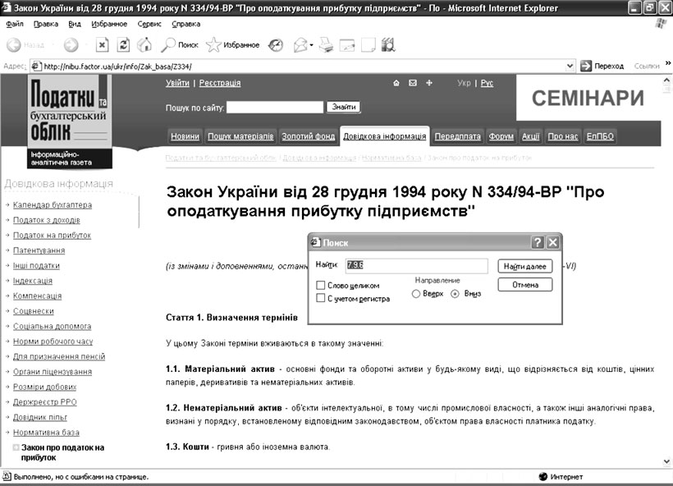Click the Stop loading toolbar icon
Image resolution: width=673 pixels, height=486 pixels.
coord(102,45)
